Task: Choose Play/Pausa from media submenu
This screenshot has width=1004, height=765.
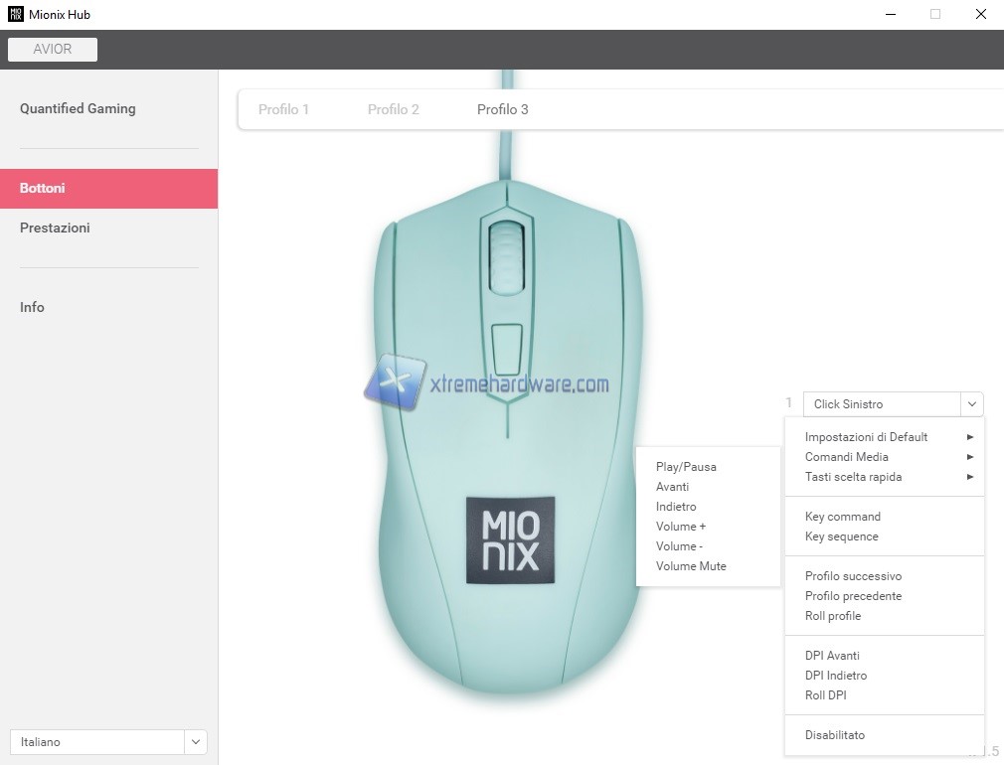Action: pos(686,467)
